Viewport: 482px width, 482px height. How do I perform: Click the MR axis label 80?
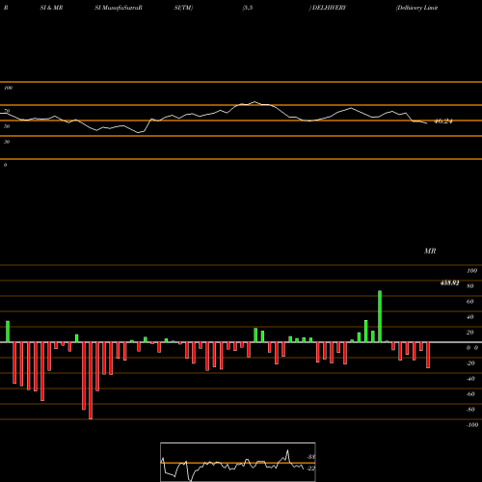coord(470,286)
